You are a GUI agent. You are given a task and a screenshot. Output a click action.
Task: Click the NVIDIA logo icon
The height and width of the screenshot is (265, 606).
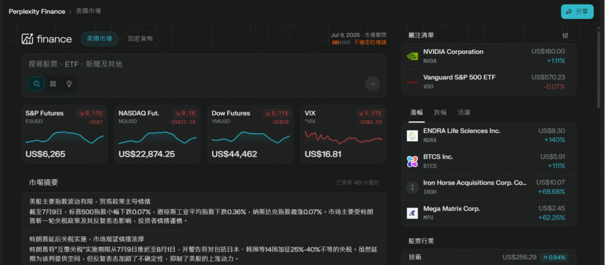click(x=412, y=56)
